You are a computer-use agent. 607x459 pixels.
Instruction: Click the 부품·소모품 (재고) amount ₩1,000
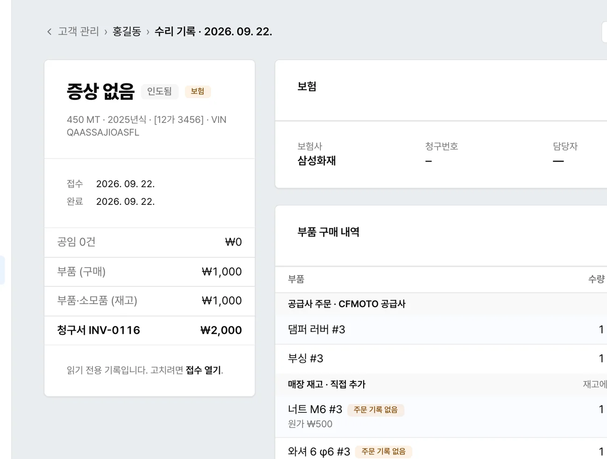point(222,301)
